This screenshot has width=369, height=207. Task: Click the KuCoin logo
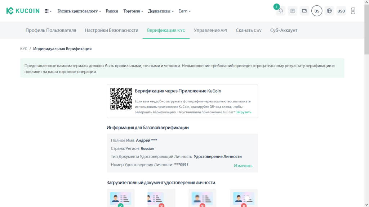(x=22, y=11)
